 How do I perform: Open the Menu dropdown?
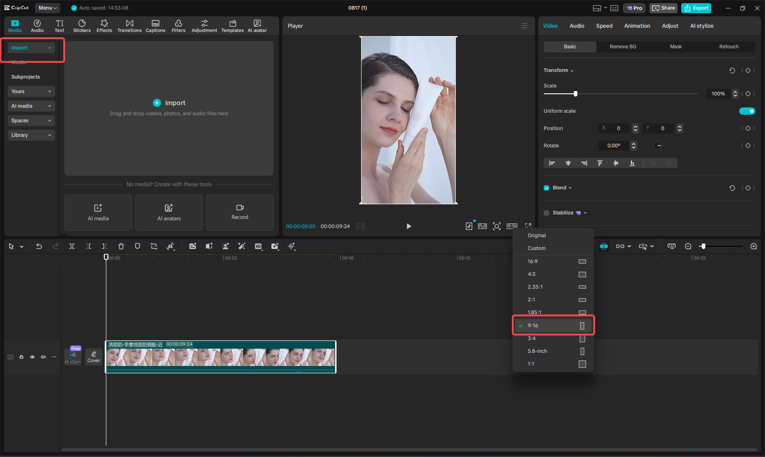[x=47, y=8]
